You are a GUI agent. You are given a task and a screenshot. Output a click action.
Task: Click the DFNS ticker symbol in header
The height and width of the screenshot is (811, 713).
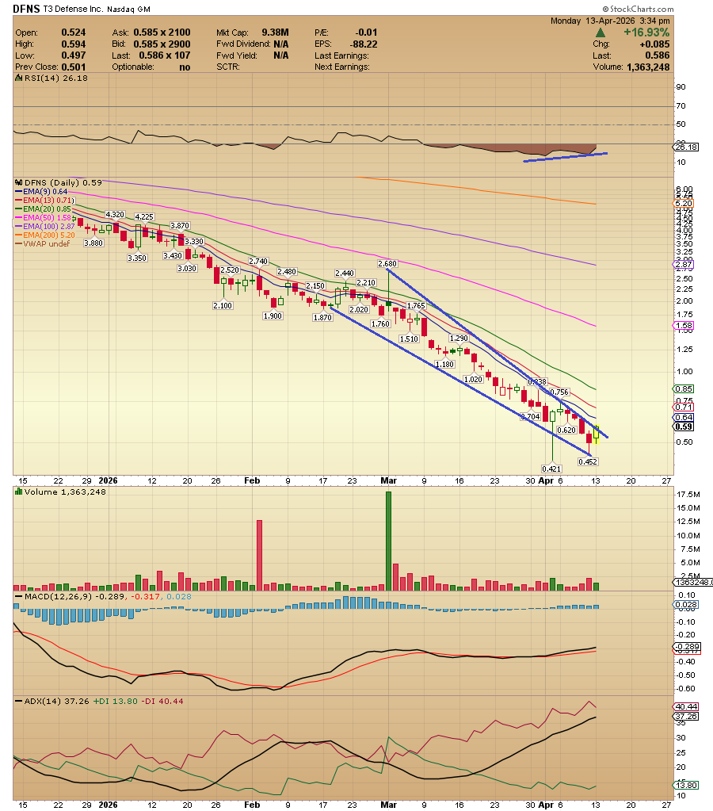(26, 9)
